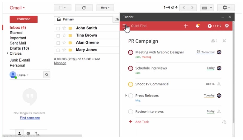Click the Gmail refresh button
Image resolution: width=243 pixels, height=140 pixels.
pos(84,8)
